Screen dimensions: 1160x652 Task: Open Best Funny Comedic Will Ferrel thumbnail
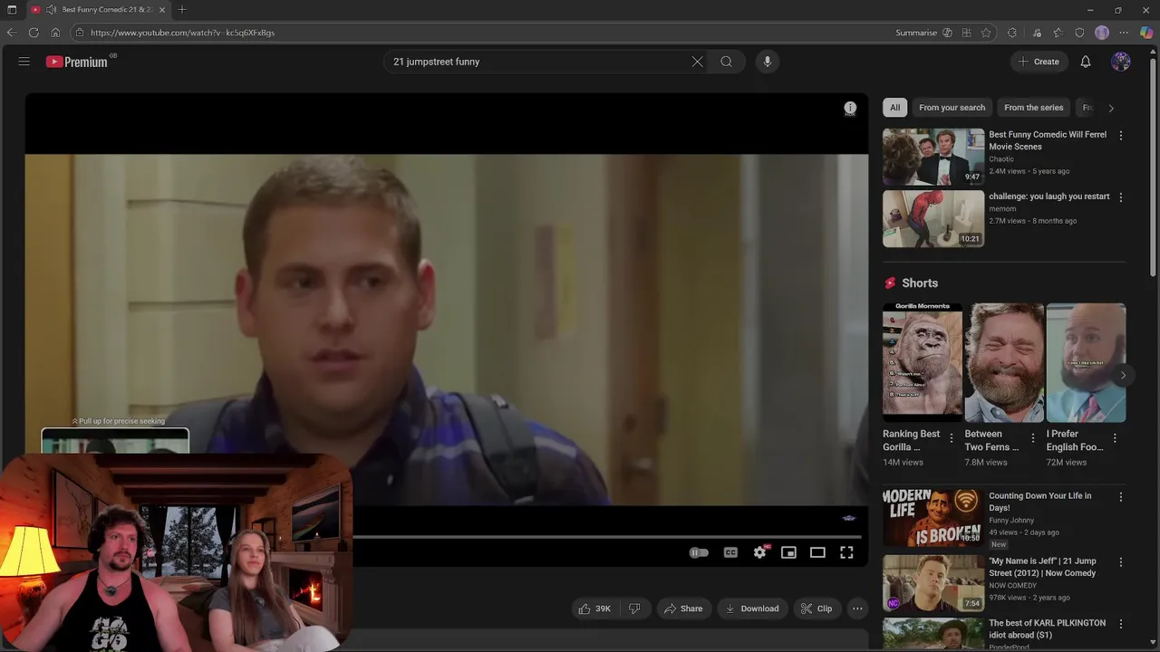(933, 157)
